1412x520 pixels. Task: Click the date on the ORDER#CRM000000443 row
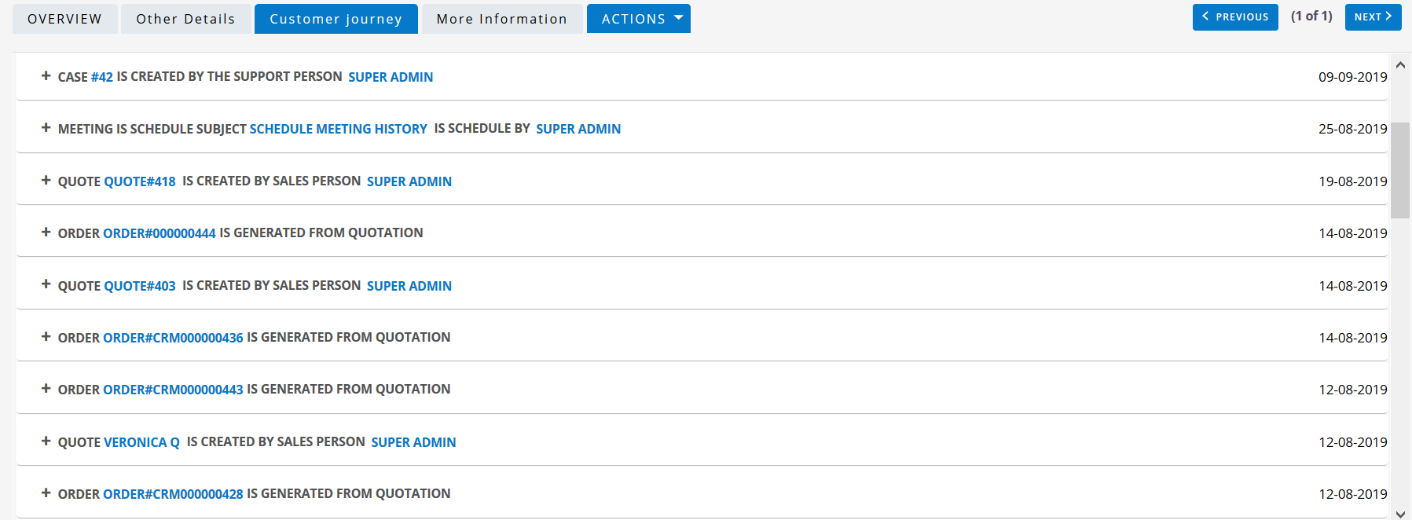click(x=1353, y=390)
